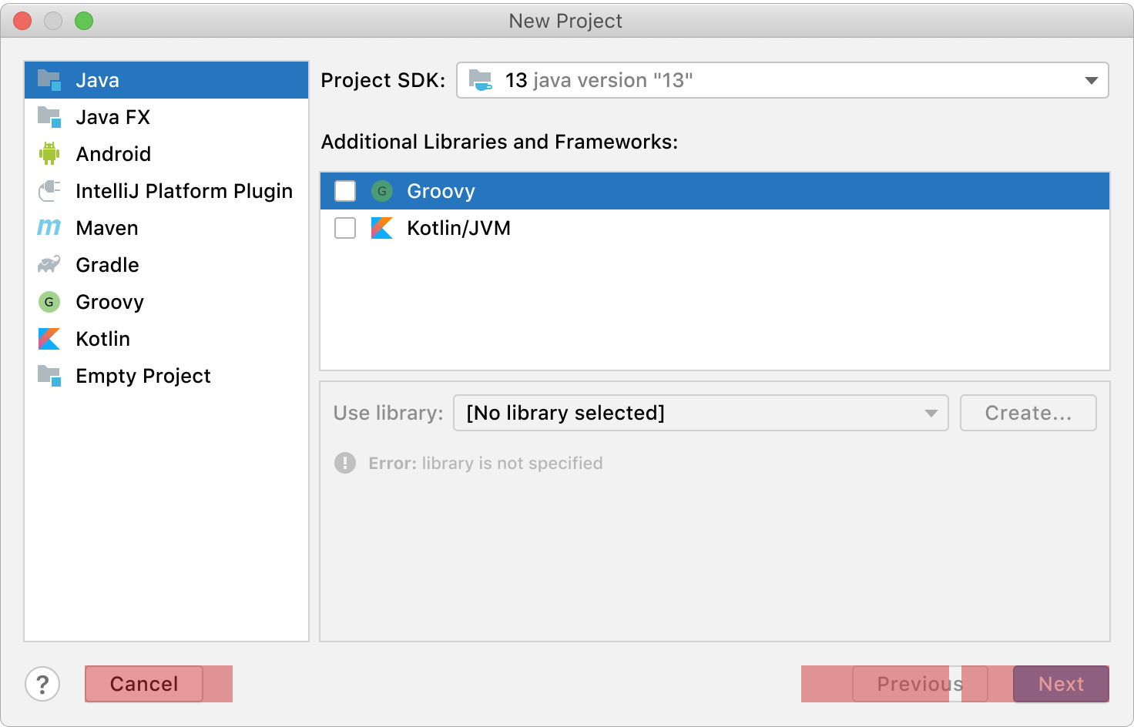Go back with the Previous button
Image resolution: width=1134 pixels, height=727 pixels.
(x=920, y=684)
